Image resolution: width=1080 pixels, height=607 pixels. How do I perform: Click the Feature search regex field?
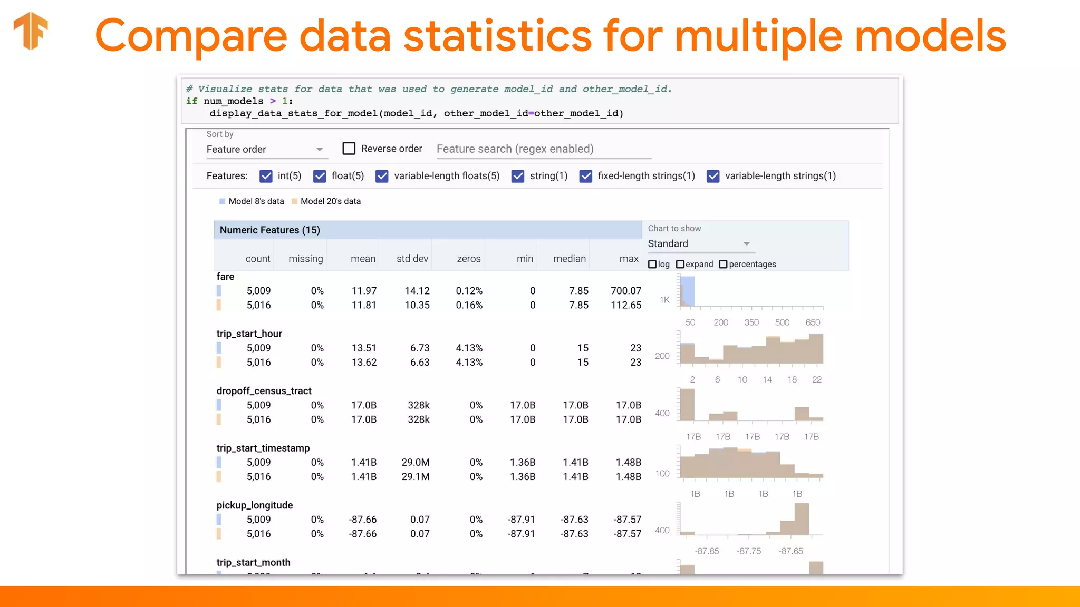pyautogui.click(x=543, y=149)
